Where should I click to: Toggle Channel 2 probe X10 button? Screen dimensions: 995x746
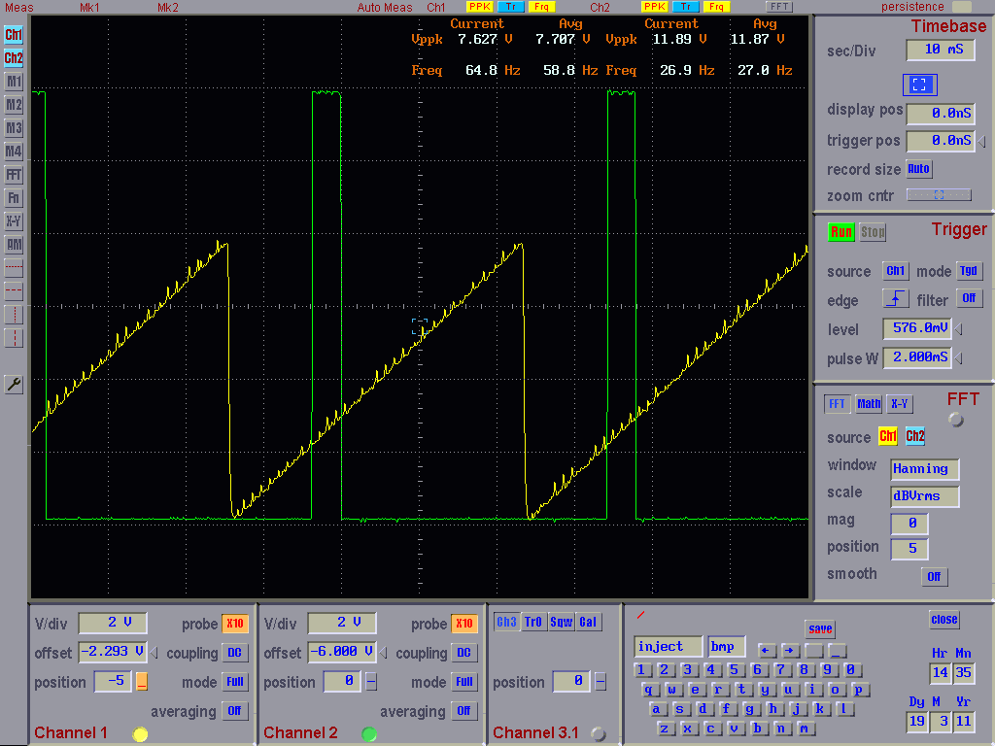pyautogui.click(x=463, y=624)
